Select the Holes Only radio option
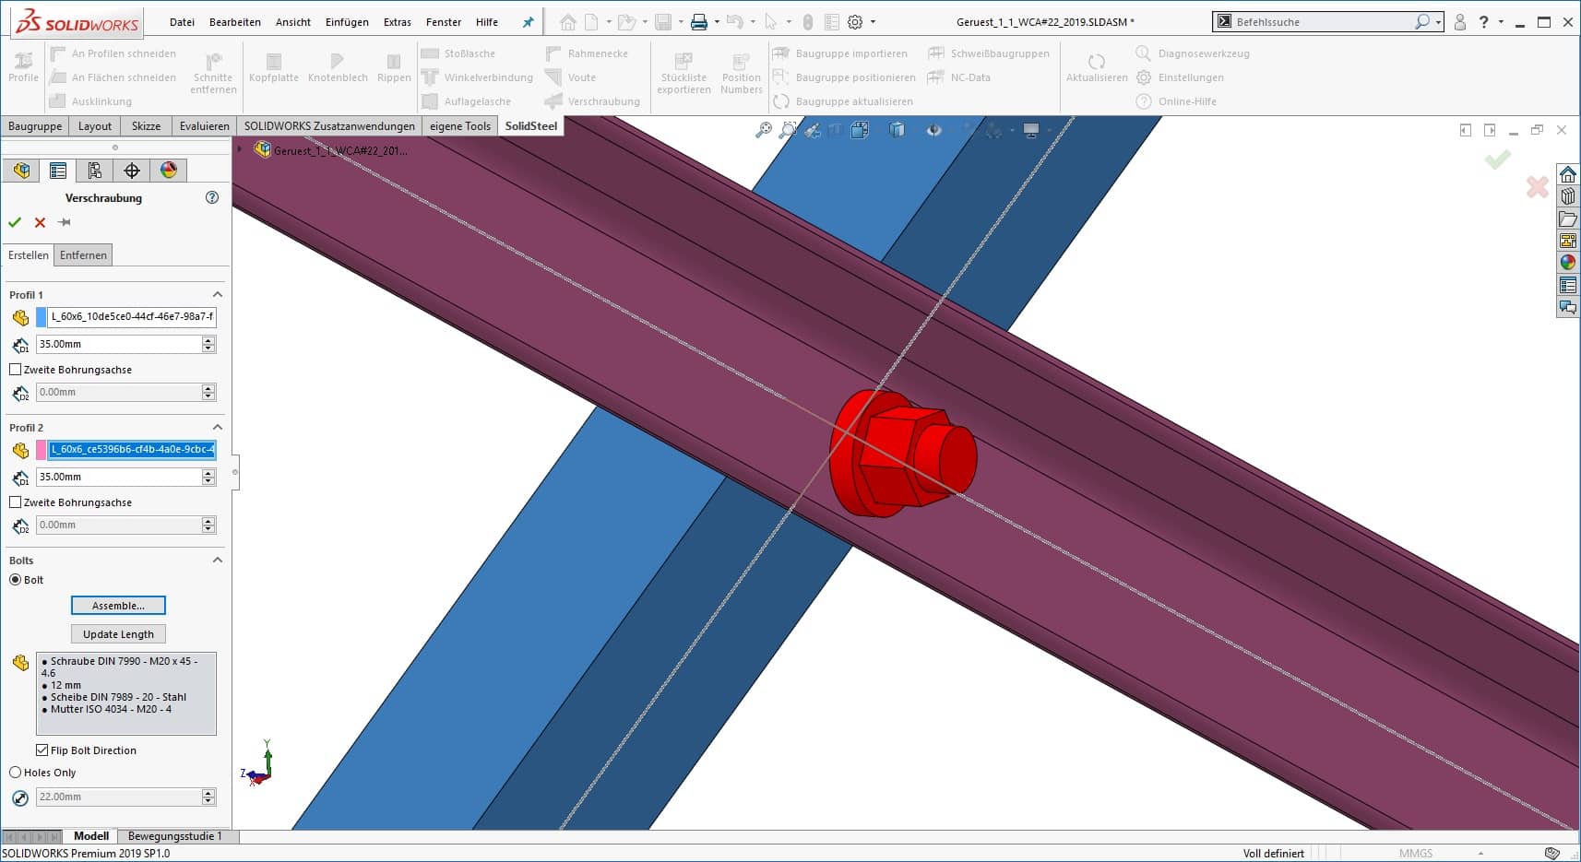Screen dimensions: 1581x862 [x=15, y=773]
